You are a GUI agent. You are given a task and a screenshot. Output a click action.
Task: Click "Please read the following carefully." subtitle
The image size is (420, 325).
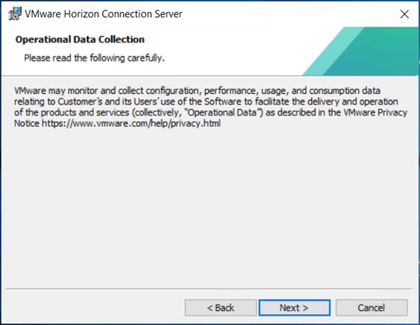pos(94,58)
